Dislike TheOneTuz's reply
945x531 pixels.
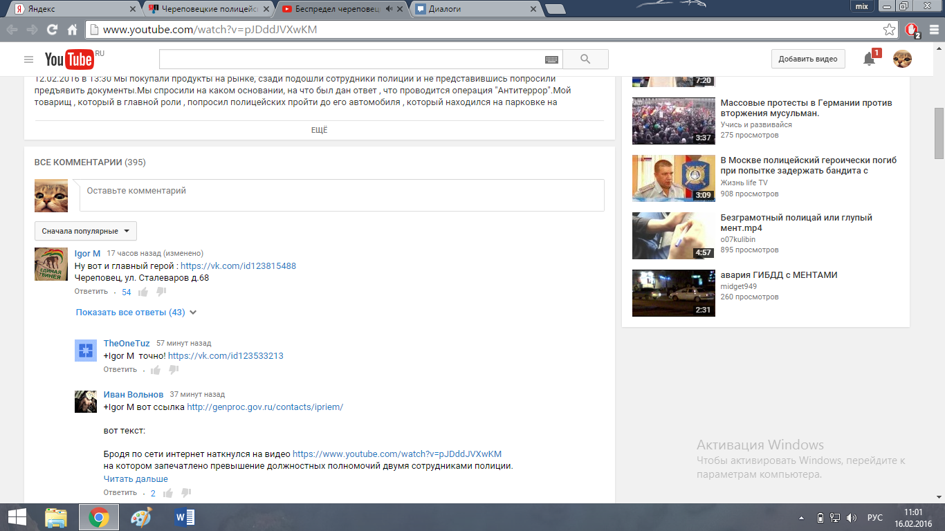[174, 370]
